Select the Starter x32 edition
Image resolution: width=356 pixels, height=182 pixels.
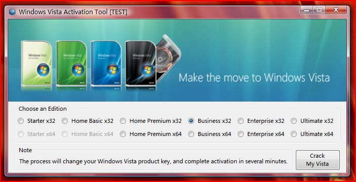(x=36, y=121)
